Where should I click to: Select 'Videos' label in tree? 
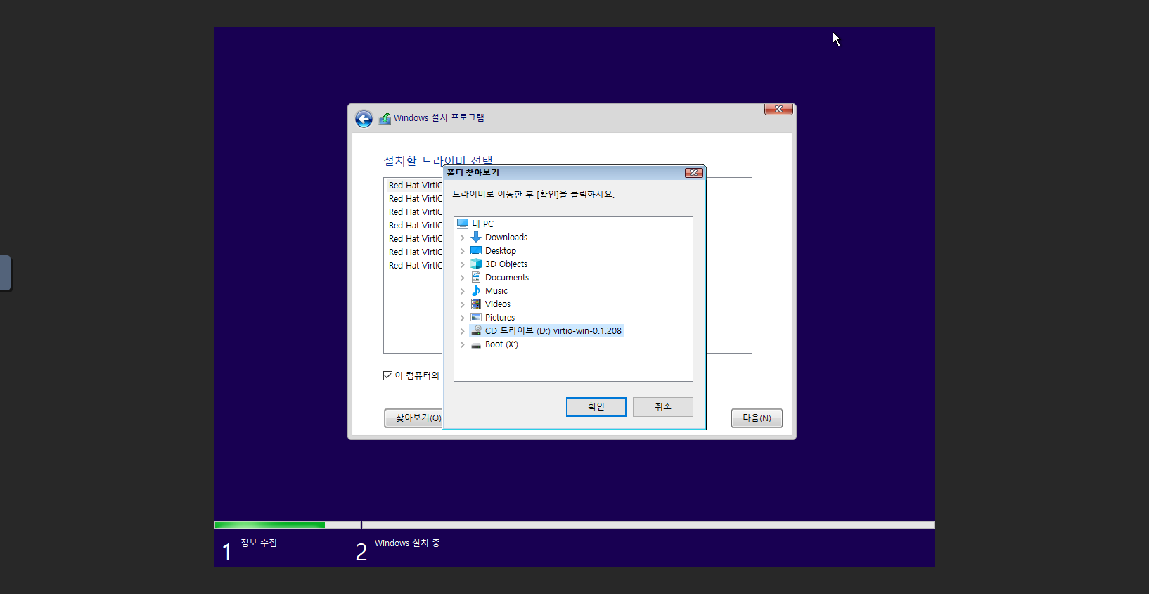point(498,304)
